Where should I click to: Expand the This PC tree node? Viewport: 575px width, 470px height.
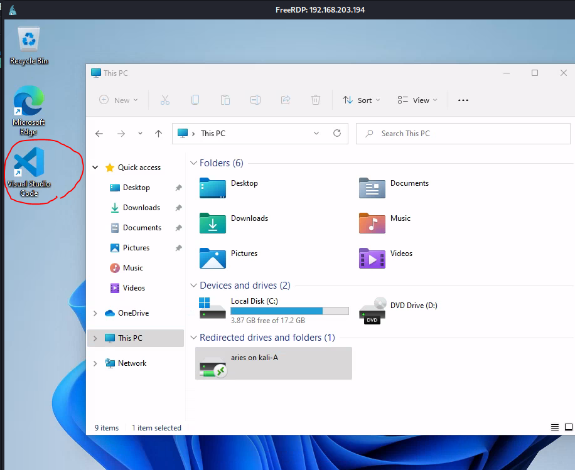[95, 338]
